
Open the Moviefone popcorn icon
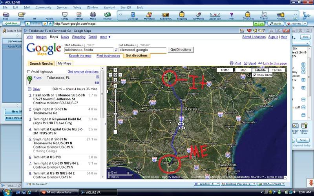click(149, 16)
